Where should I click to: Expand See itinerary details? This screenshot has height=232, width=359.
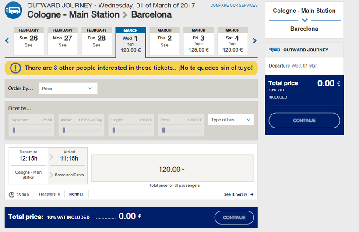(x=236, y=195)
